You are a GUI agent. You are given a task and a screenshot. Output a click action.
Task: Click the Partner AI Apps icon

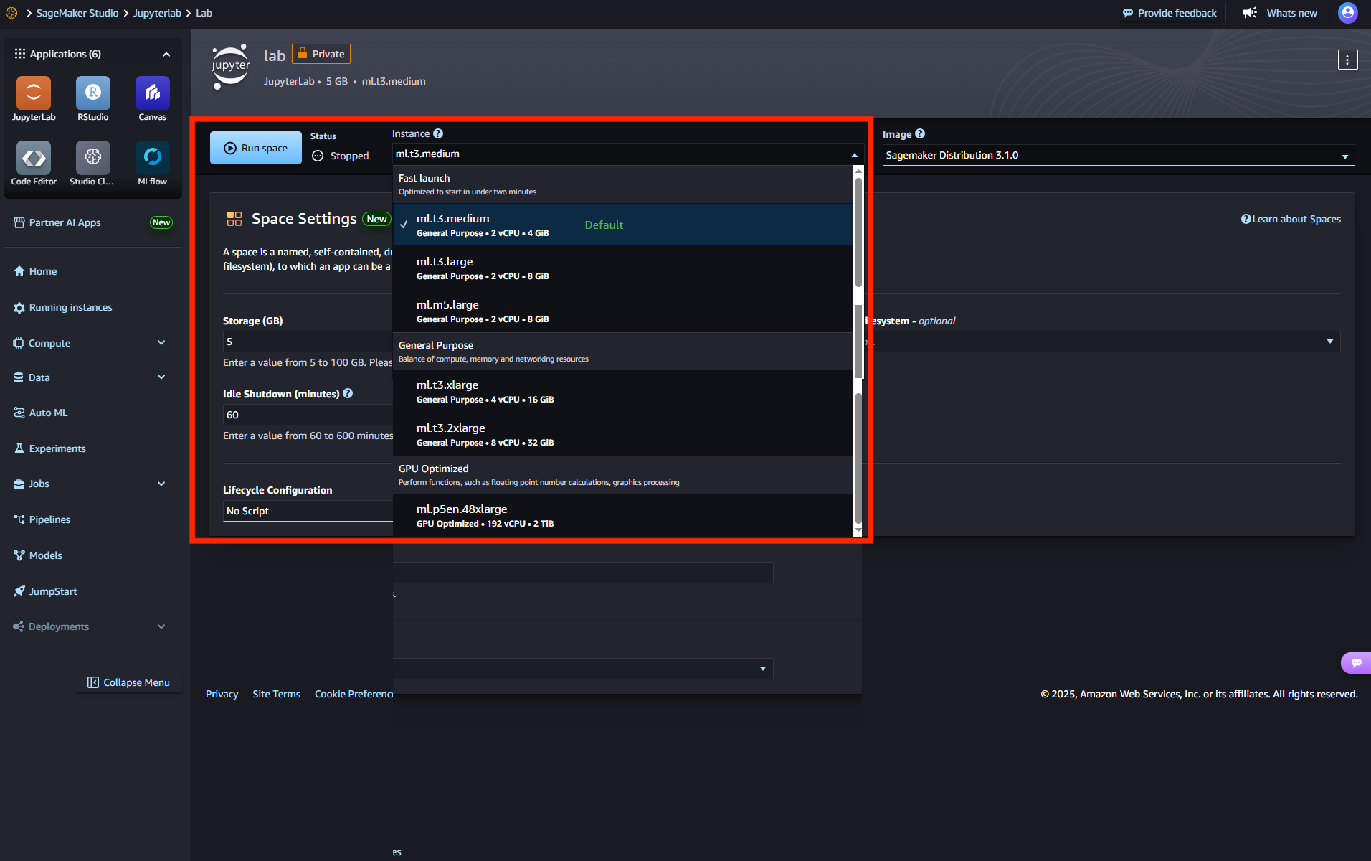click(19, 222)
